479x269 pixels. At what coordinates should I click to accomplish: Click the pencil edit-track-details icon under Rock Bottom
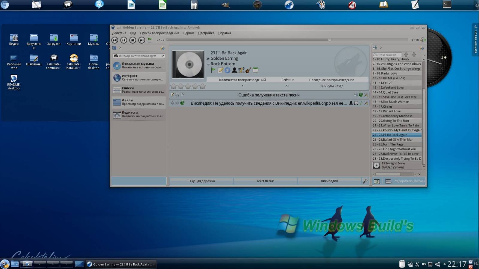click(x=220, y=70)
